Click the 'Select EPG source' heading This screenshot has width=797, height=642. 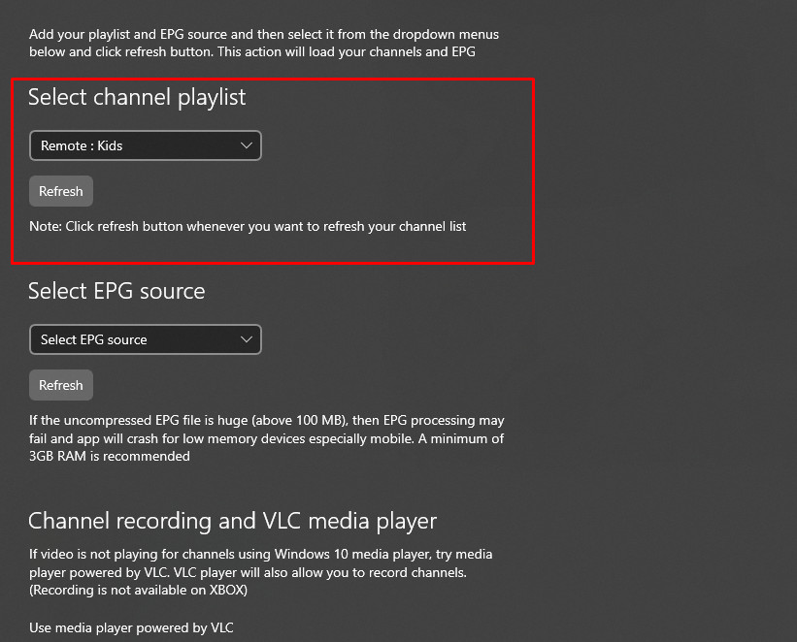point(116,291)
